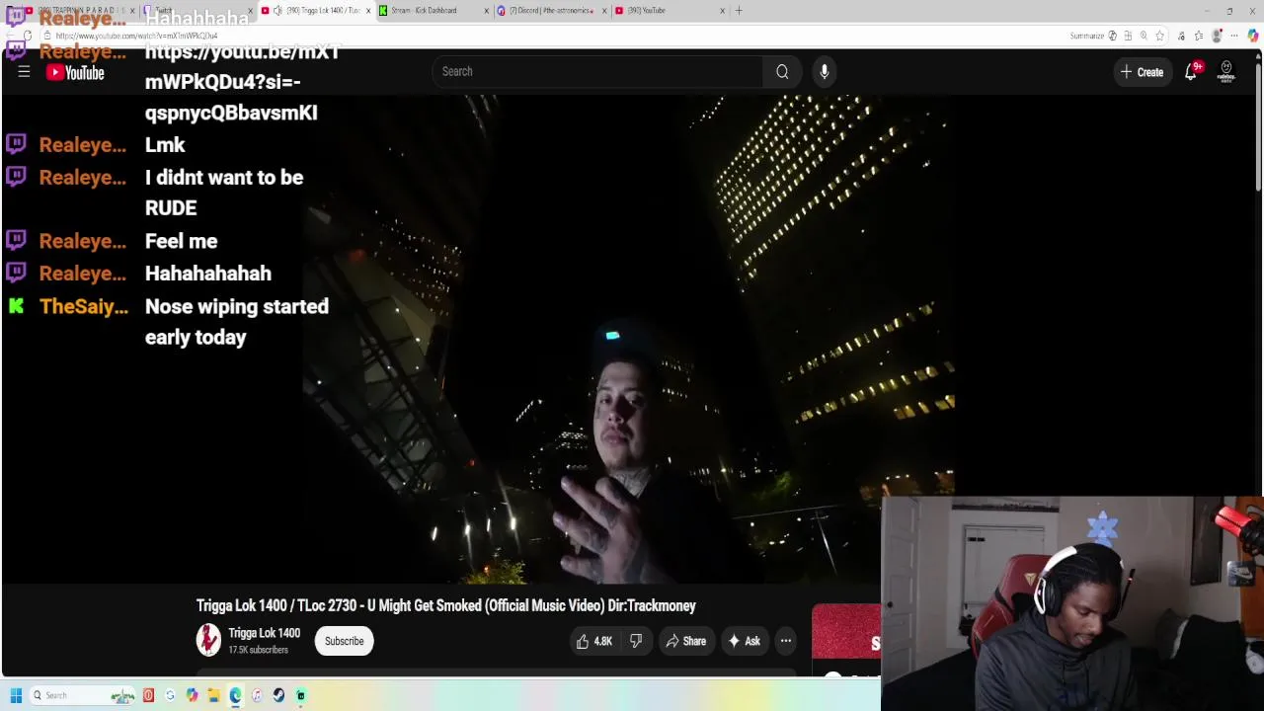Open Steam from the taskbar
Viewport: 1264px width, 711px height.
[x=278, y=695]
